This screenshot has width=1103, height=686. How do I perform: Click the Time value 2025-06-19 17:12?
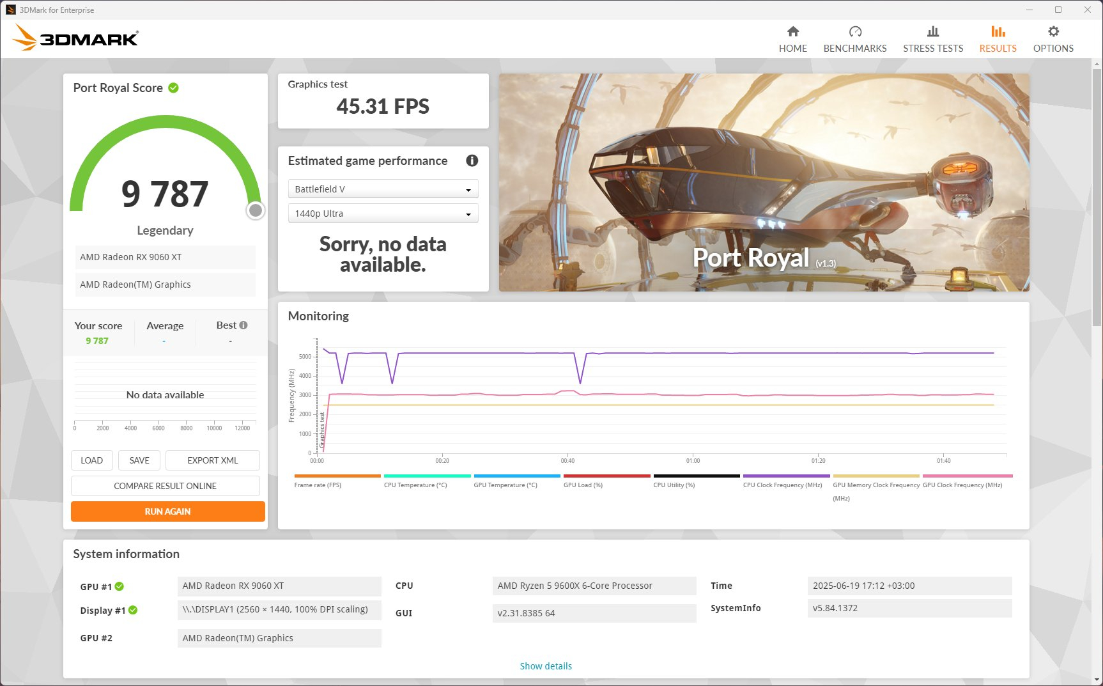(909, 586)
